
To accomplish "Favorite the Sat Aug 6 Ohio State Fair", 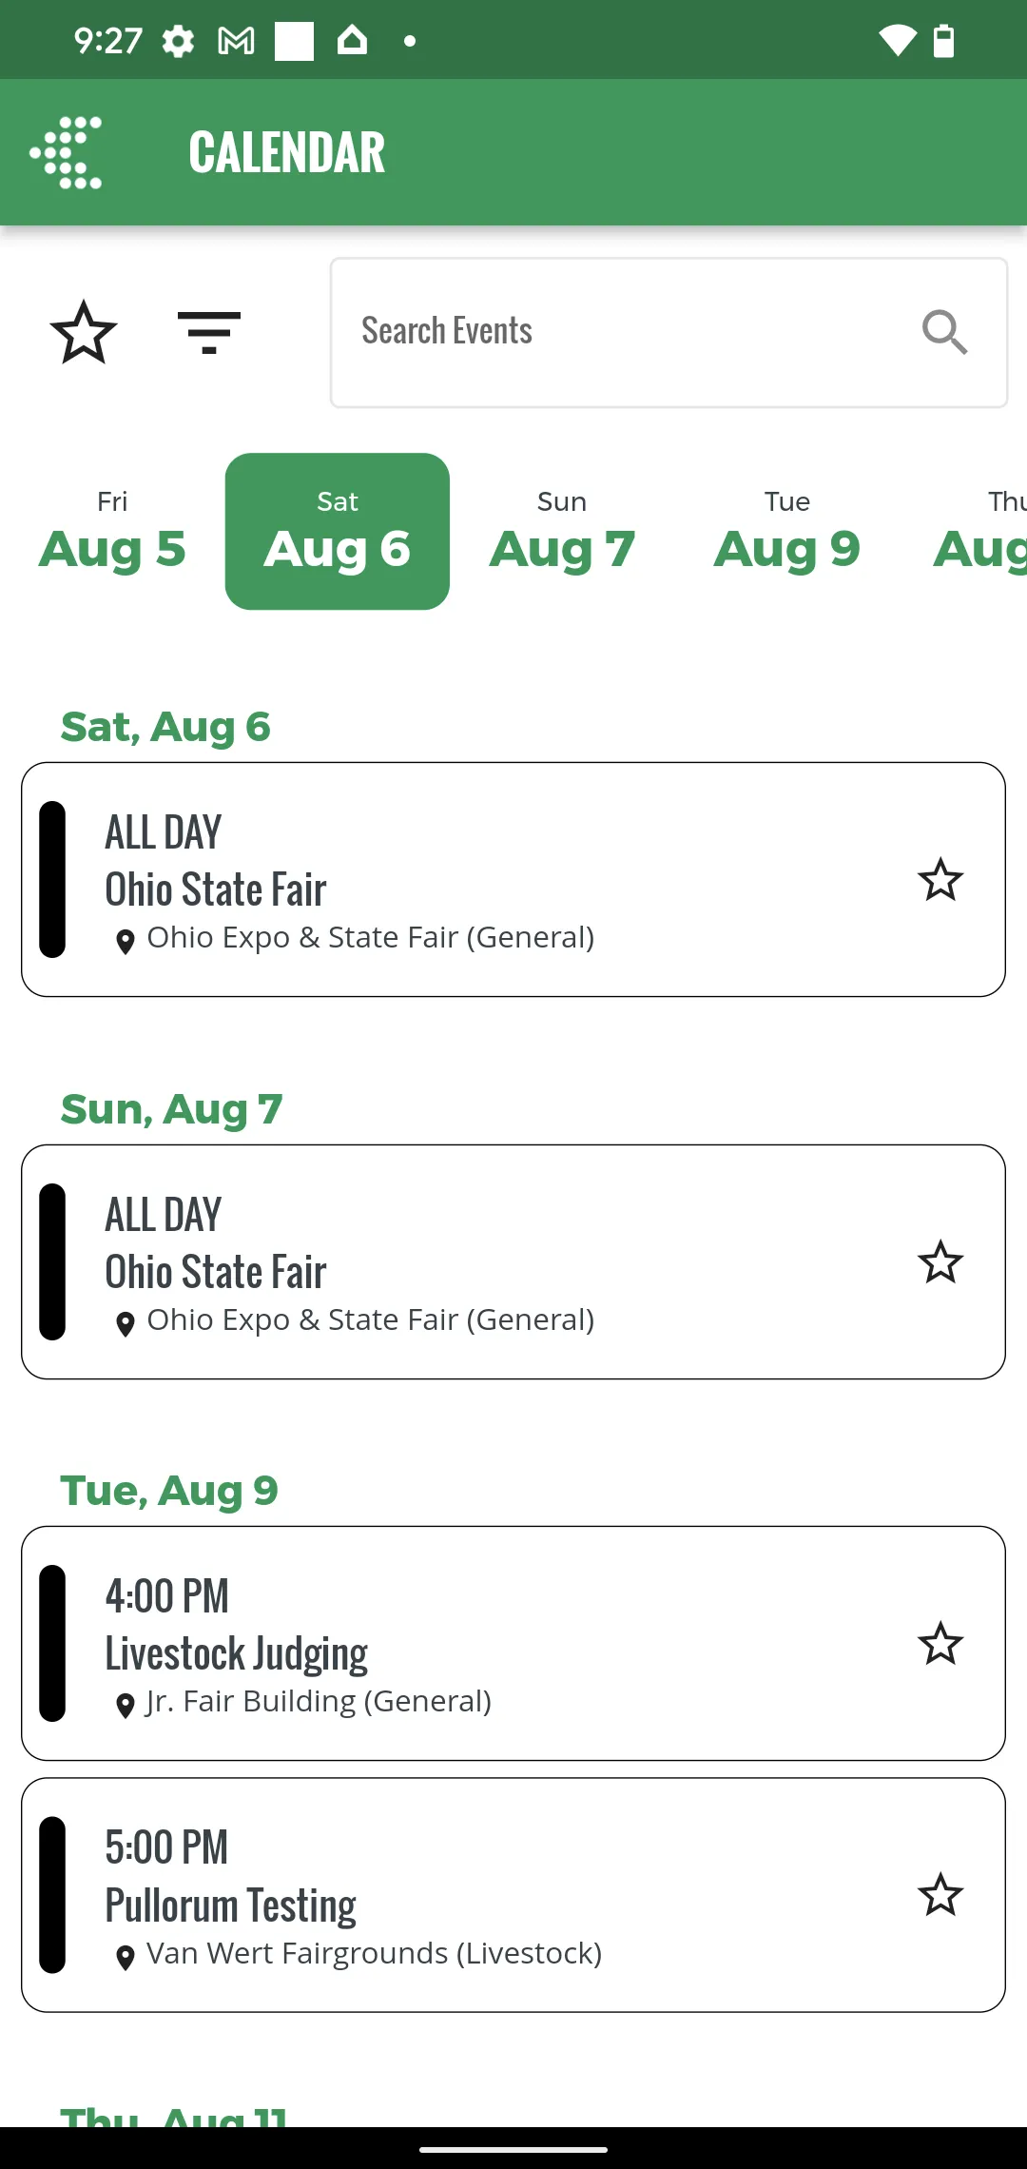I will point(940,880).
